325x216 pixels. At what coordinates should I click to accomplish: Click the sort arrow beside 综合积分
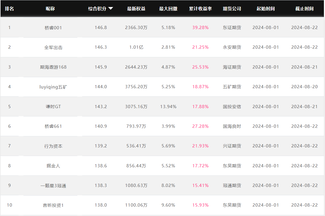coord(110,9)
